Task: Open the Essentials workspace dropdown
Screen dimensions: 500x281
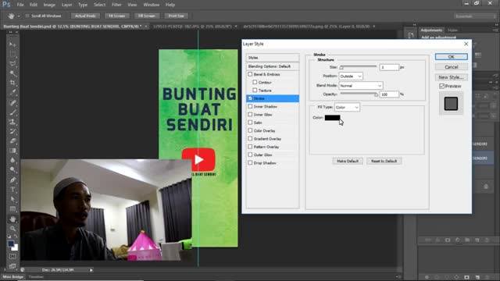Action: point(474,16)
